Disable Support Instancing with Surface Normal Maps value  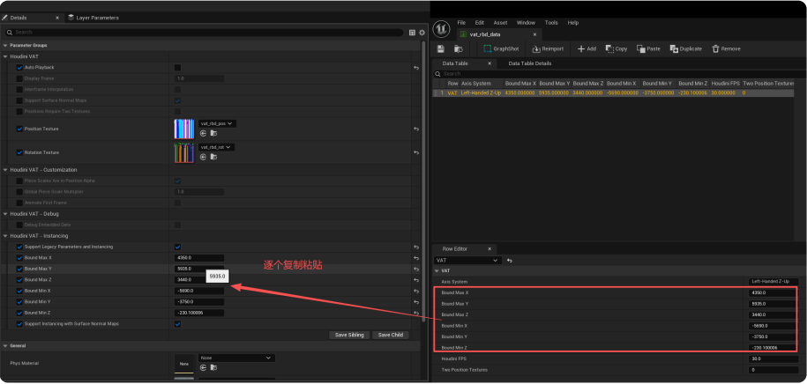click(177, 324)
